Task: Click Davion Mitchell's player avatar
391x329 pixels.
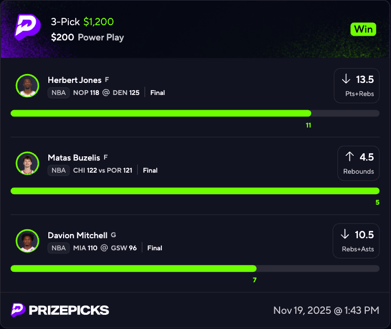Action: tap(27, 241)
